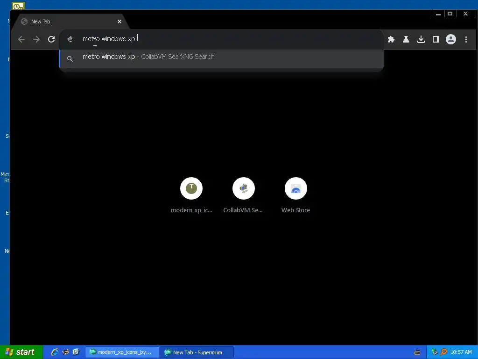
Task: Click the New Tab favicon globe
Action: point(24,22)
